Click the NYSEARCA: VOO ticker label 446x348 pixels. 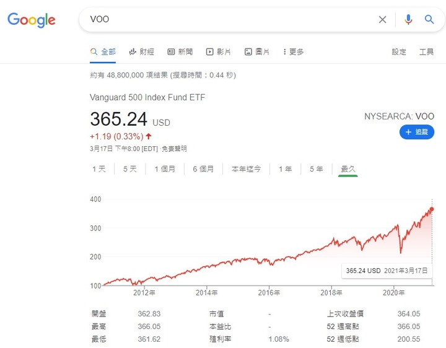pyautogui.click(x=399, y=116)
